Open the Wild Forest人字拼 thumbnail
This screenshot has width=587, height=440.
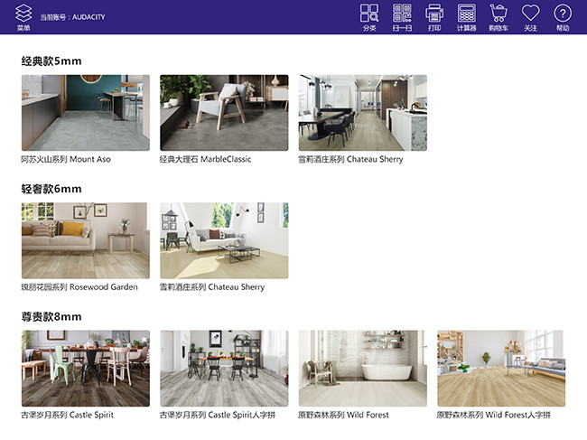501,368
